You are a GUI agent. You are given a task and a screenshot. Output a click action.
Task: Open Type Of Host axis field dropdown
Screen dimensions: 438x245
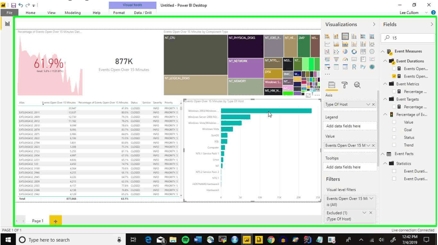368,104
